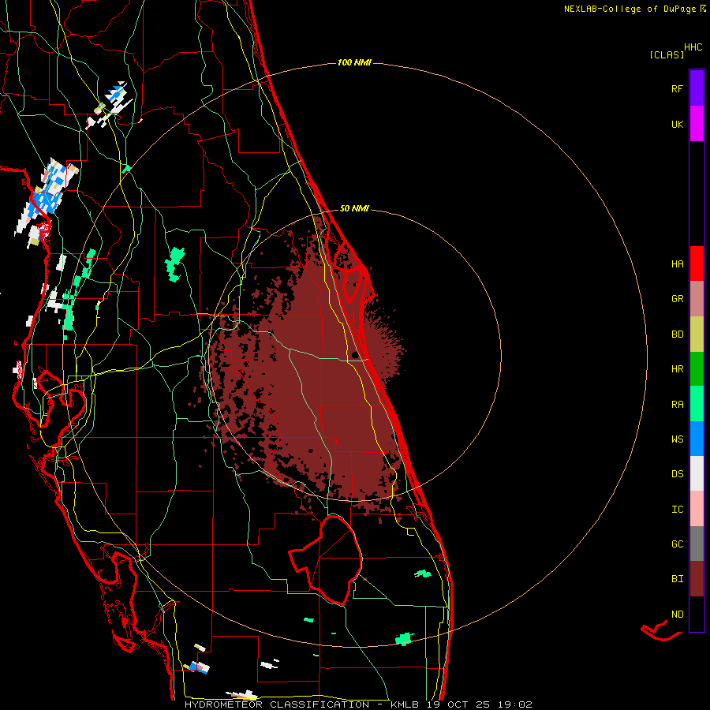Pick the RA light green swatch
The width and height of the screenshot is (710, 710).
(697, 404)
